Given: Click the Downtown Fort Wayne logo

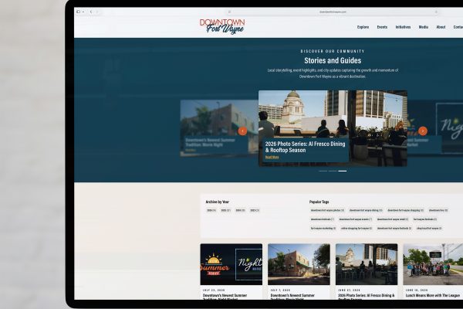Looking at the screenshot, I should coord(222,26).
